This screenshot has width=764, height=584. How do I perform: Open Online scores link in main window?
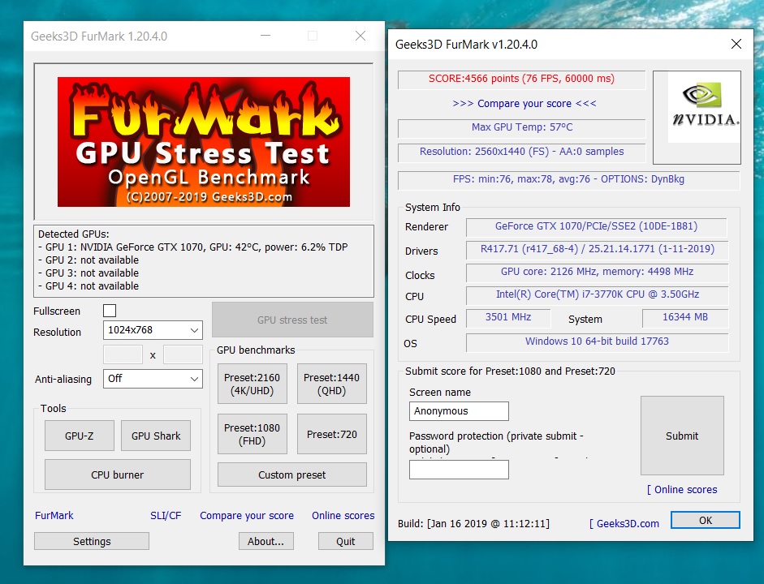point(343,515)
